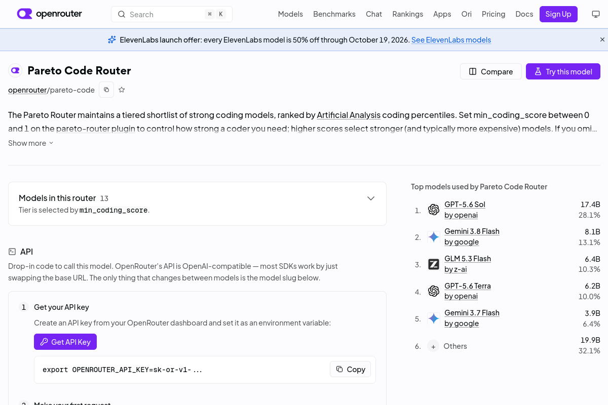
Task: Open the Apps nav item
Action: (442, 14)
